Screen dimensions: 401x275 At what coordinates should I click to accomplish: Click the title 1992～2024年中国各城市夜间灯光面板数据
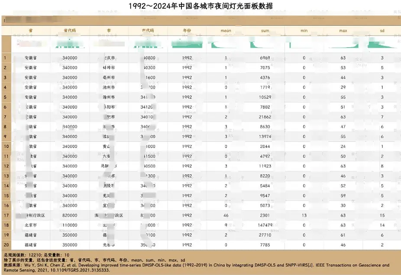(200, 6)
